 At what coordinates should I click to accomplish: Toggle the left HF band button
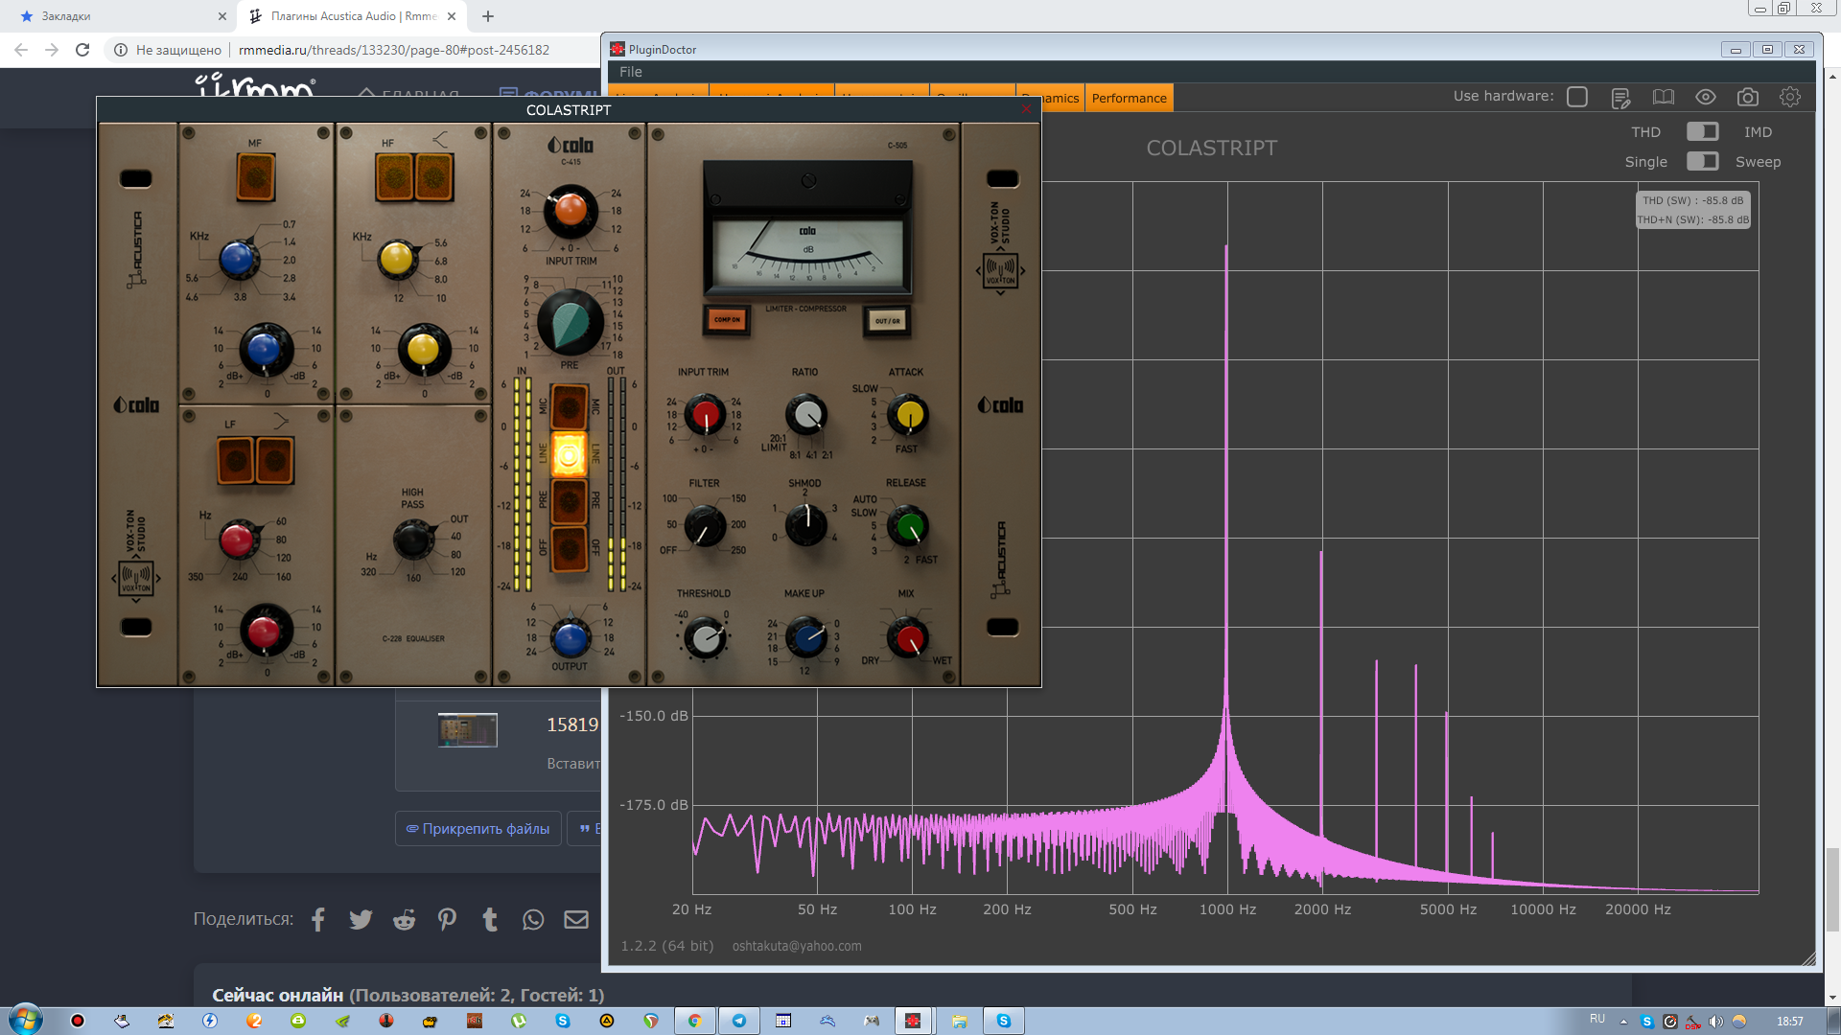click(x=394, y=177)
